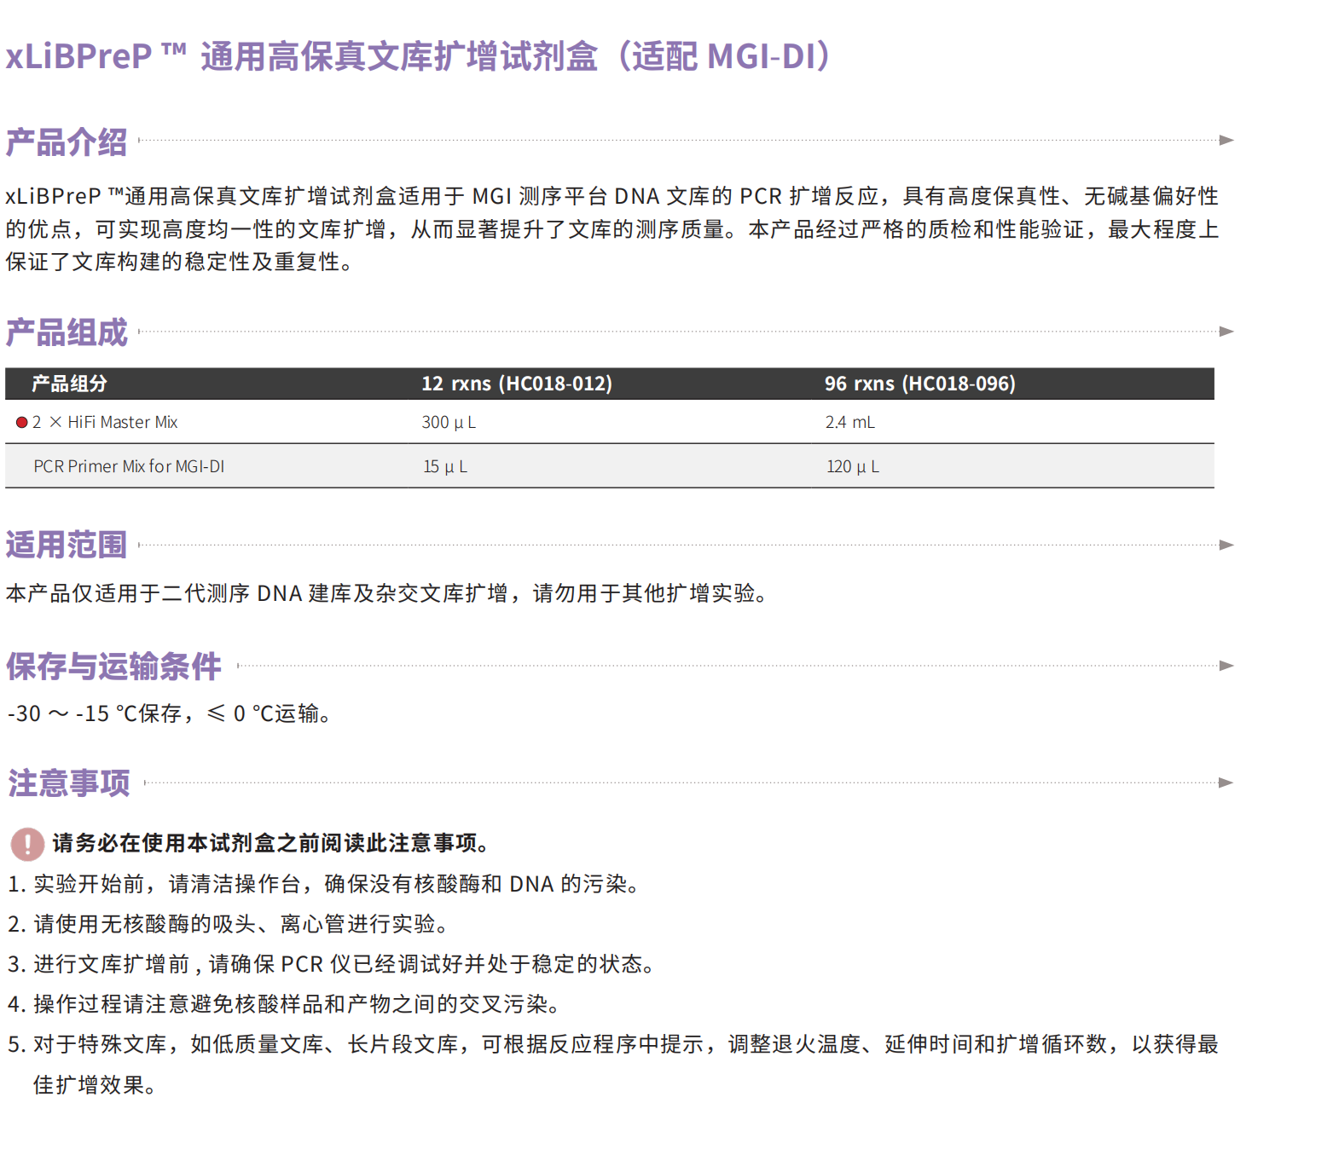The image size is (1339, 1149).
Task: Click the red dot beside HiFi Master Mix
Action: (22, 422)
